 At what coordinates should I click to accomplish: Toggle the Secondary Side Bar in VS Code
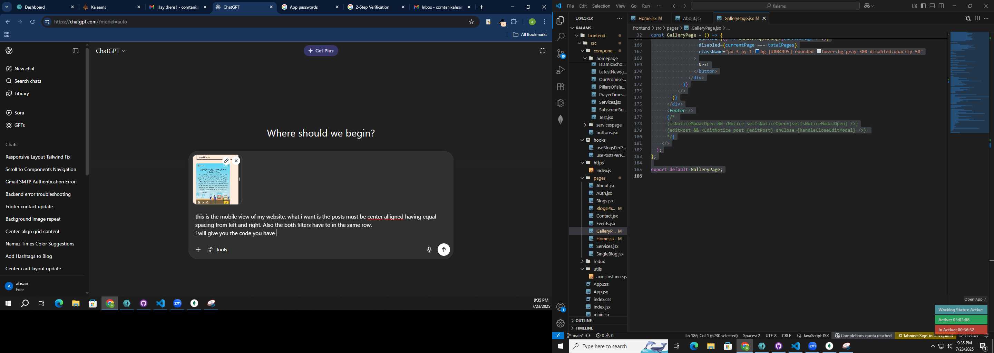[x=942, y=6]
